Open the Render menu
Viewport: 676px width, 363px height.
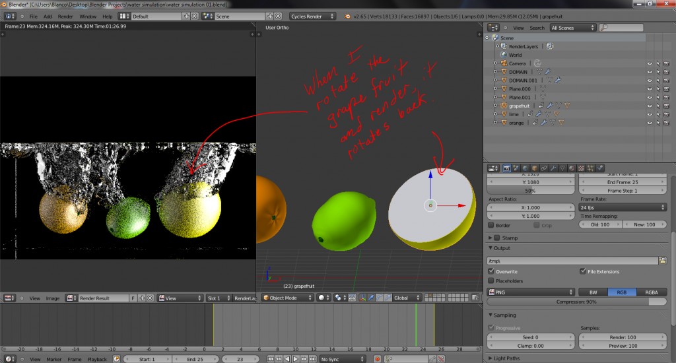[65, 16]
